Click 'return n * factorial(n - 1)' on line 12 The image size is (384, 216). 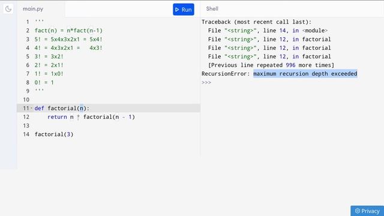91,117
